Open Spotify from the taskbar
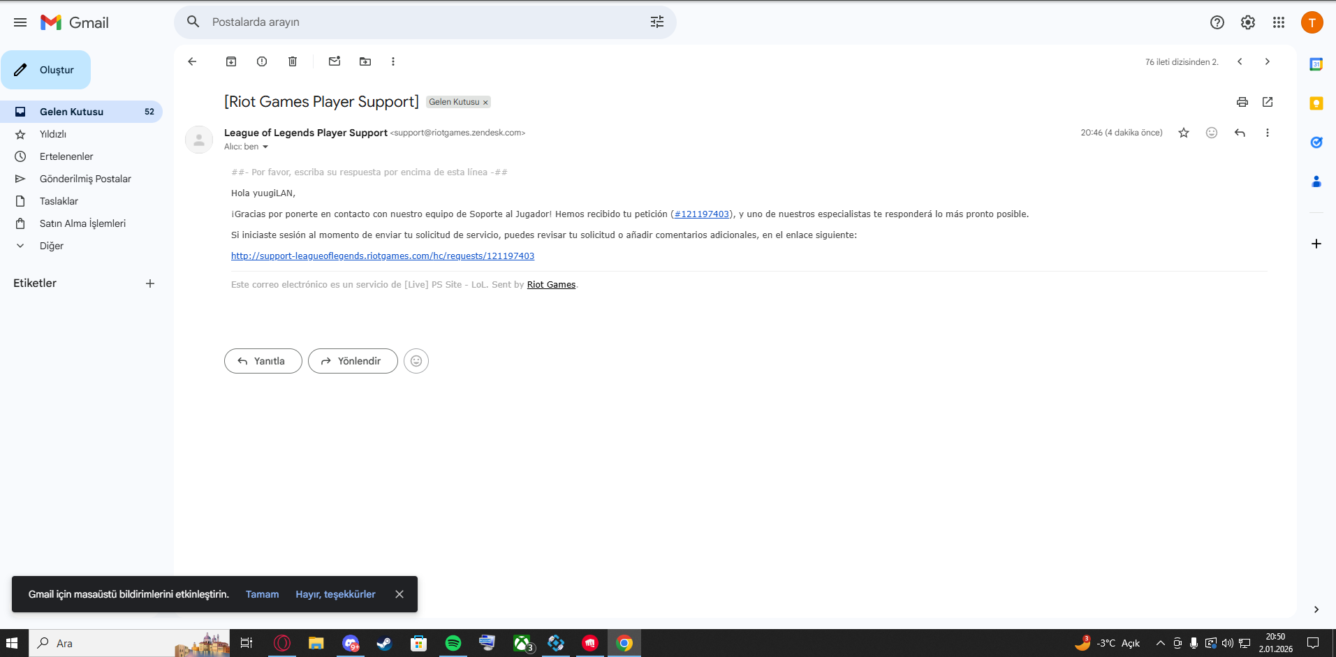Image resolution: width=1336 pixels, height=657 pixels. (x=453, y=643)
